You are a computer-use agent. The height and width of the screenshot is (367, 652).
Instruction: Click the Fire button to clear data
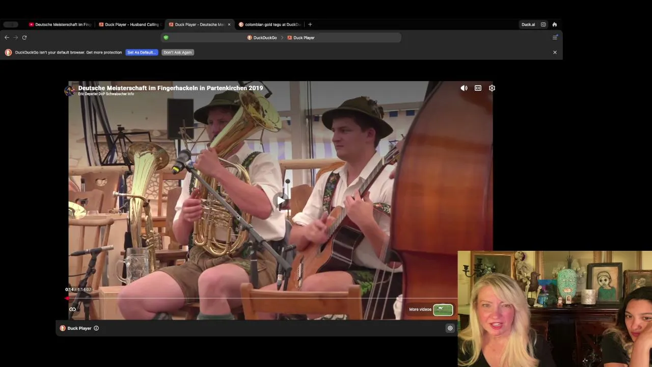[x=555, y=24]
